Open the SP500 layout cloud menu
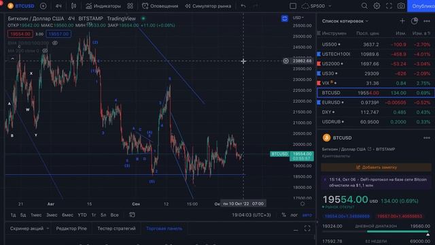The image size is (435, 245). point(317,6)
